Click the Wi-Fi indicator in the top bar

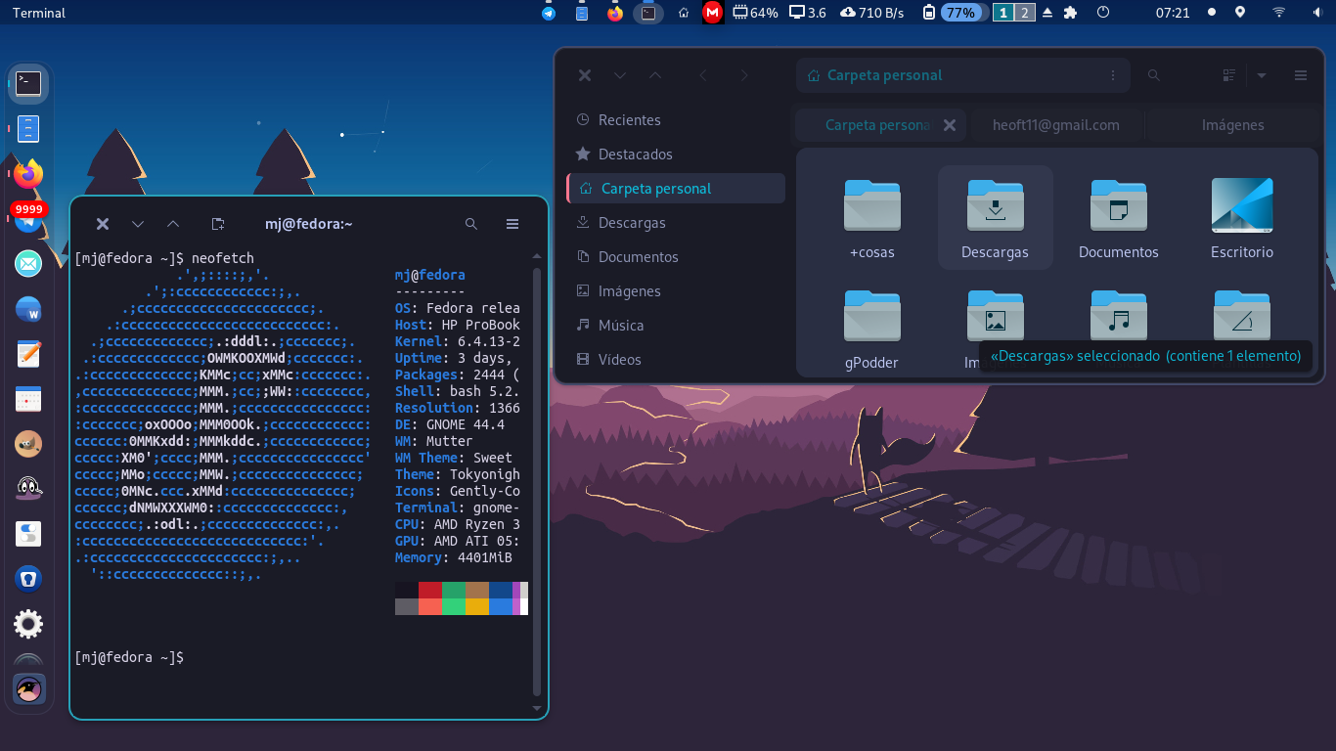coord(1278,13)
